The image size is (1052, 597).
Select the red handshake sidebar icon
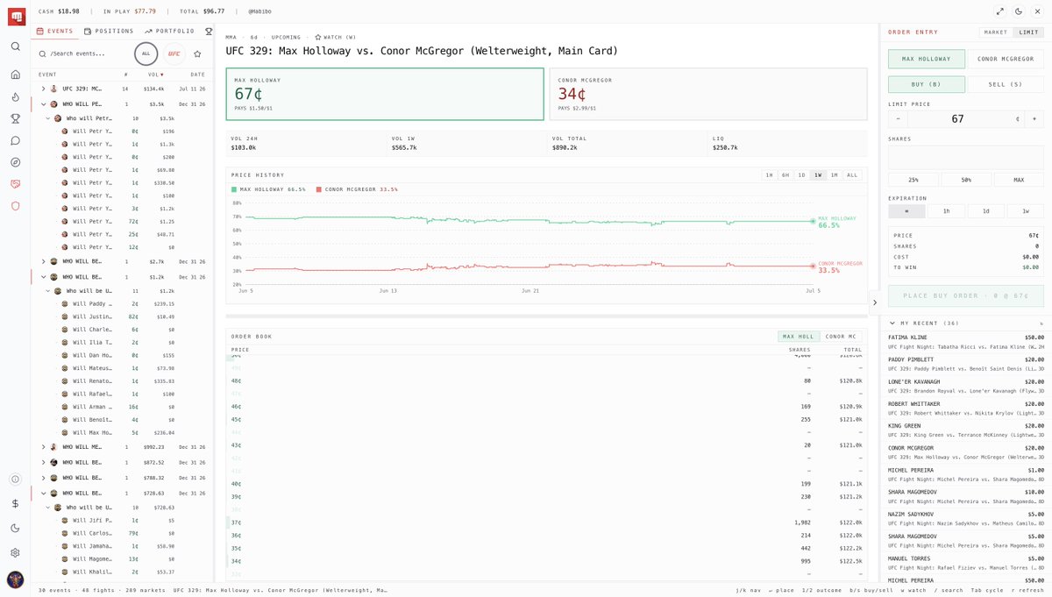click(x=15, y=184)
